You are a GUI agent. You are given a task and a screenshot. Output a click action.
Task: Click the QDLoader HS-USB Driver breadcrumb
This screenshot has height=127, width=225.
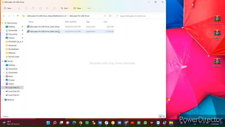[79, 16]
